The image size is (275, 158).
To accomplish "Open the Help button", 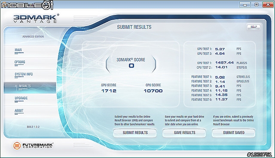I will 254,27.
